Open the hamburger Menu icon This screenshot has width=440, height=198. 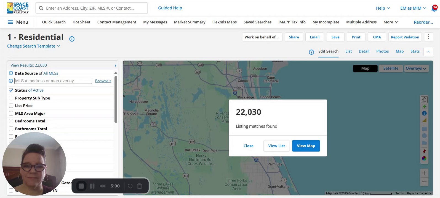coord(10,22)
